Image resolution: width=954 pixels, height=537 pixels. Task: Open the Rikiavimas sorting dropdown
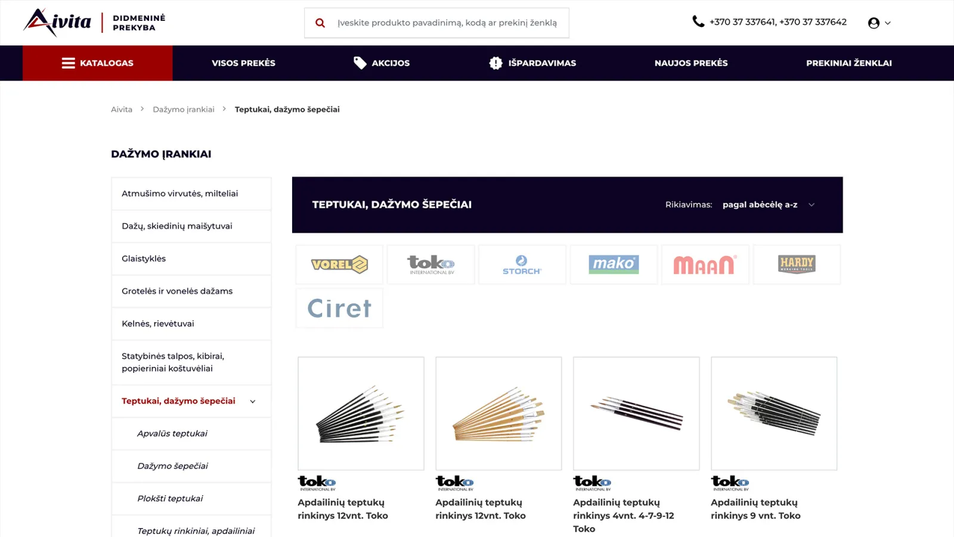click(x=769, y=205)
